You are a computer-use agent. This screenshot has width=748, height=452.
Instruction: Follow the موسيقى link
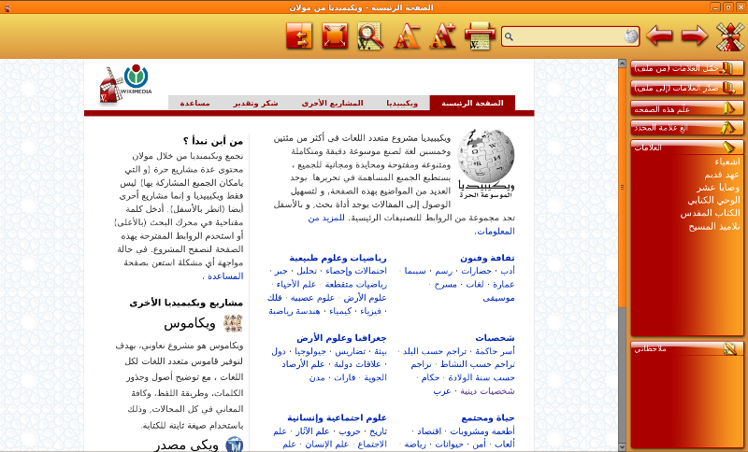coord(498,298)
